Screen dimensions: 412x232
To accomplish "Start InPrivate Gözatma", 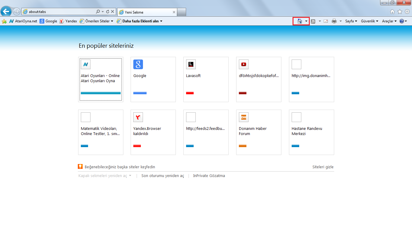I will 209,176.
